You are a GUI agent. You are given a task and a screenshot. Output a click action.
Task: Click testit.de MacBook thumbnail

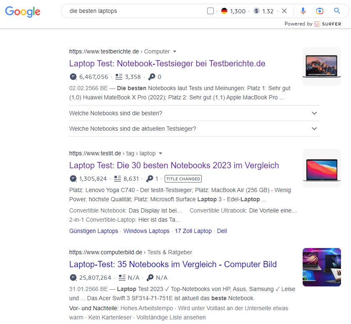tap(322, 168)
